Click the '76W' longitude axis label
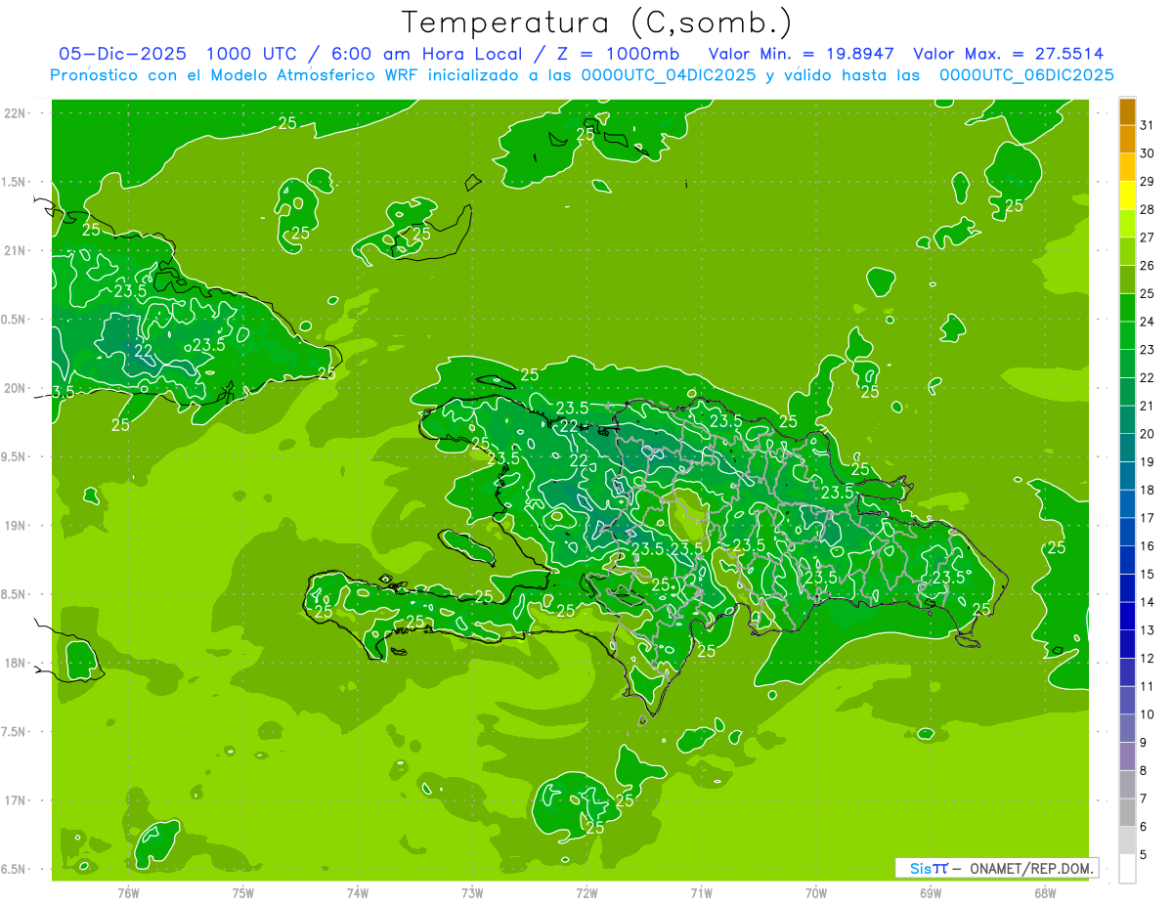Screen dimensions: 1173x906 click(x=128, y=892)
